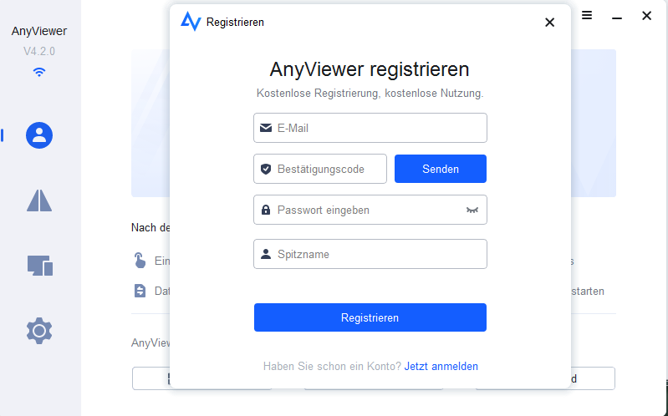This screenshot has height=416, width=668.
Task: Open the account profile sidebar icon
Action: 39,135
